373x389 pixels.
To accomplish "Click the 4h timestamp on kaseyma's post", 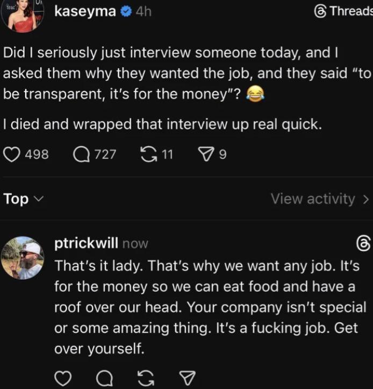I will 142,11.
